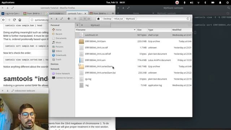
Task: Switch file manager to column view
Action: [89, 19]
